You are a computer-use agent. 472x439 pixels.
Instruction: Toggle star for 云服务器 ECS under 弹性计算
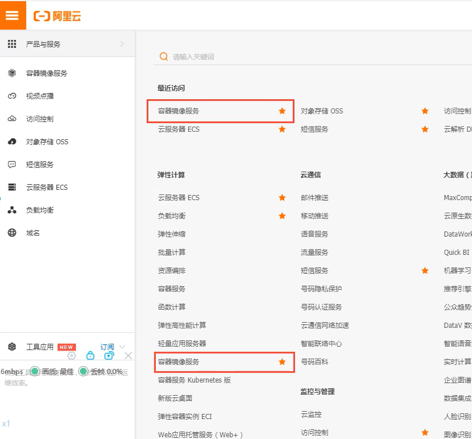[x=282, y=197]
